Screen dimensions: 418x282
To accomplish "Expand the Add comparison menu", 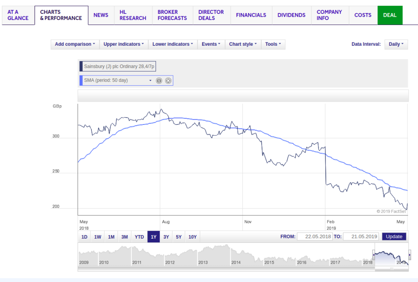I will click(75, 44).
